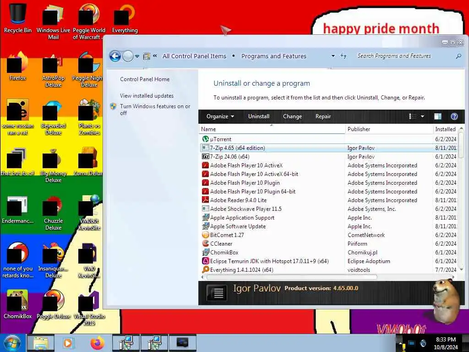Select Apple Application Support entry

coord(328,218)
